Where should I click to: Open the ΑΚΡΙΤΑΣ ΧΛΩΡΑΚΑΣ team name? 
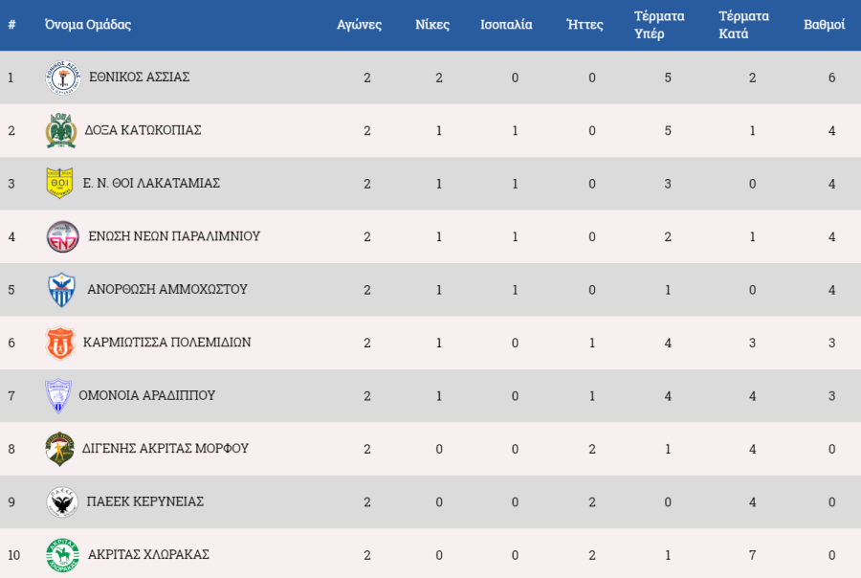point(148,554)
